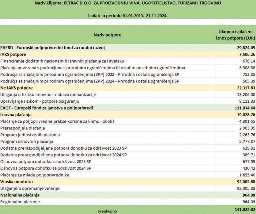Click the 'Vinska omotnica' group label
Viewport: 256px width, 214px height.
(16, 182)
